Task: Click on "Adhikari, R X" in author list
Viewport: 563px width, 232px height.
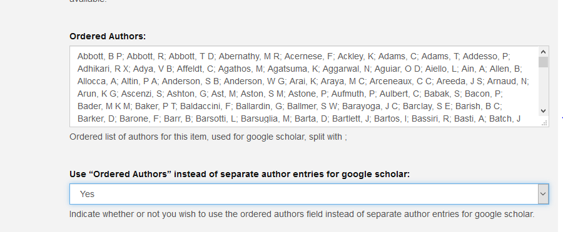Action: point(103,69)
